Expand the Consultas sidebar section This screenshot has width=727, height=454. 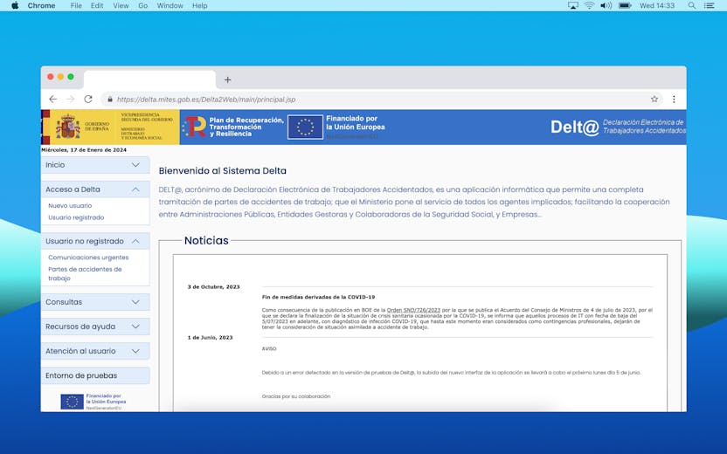(95, 302)
